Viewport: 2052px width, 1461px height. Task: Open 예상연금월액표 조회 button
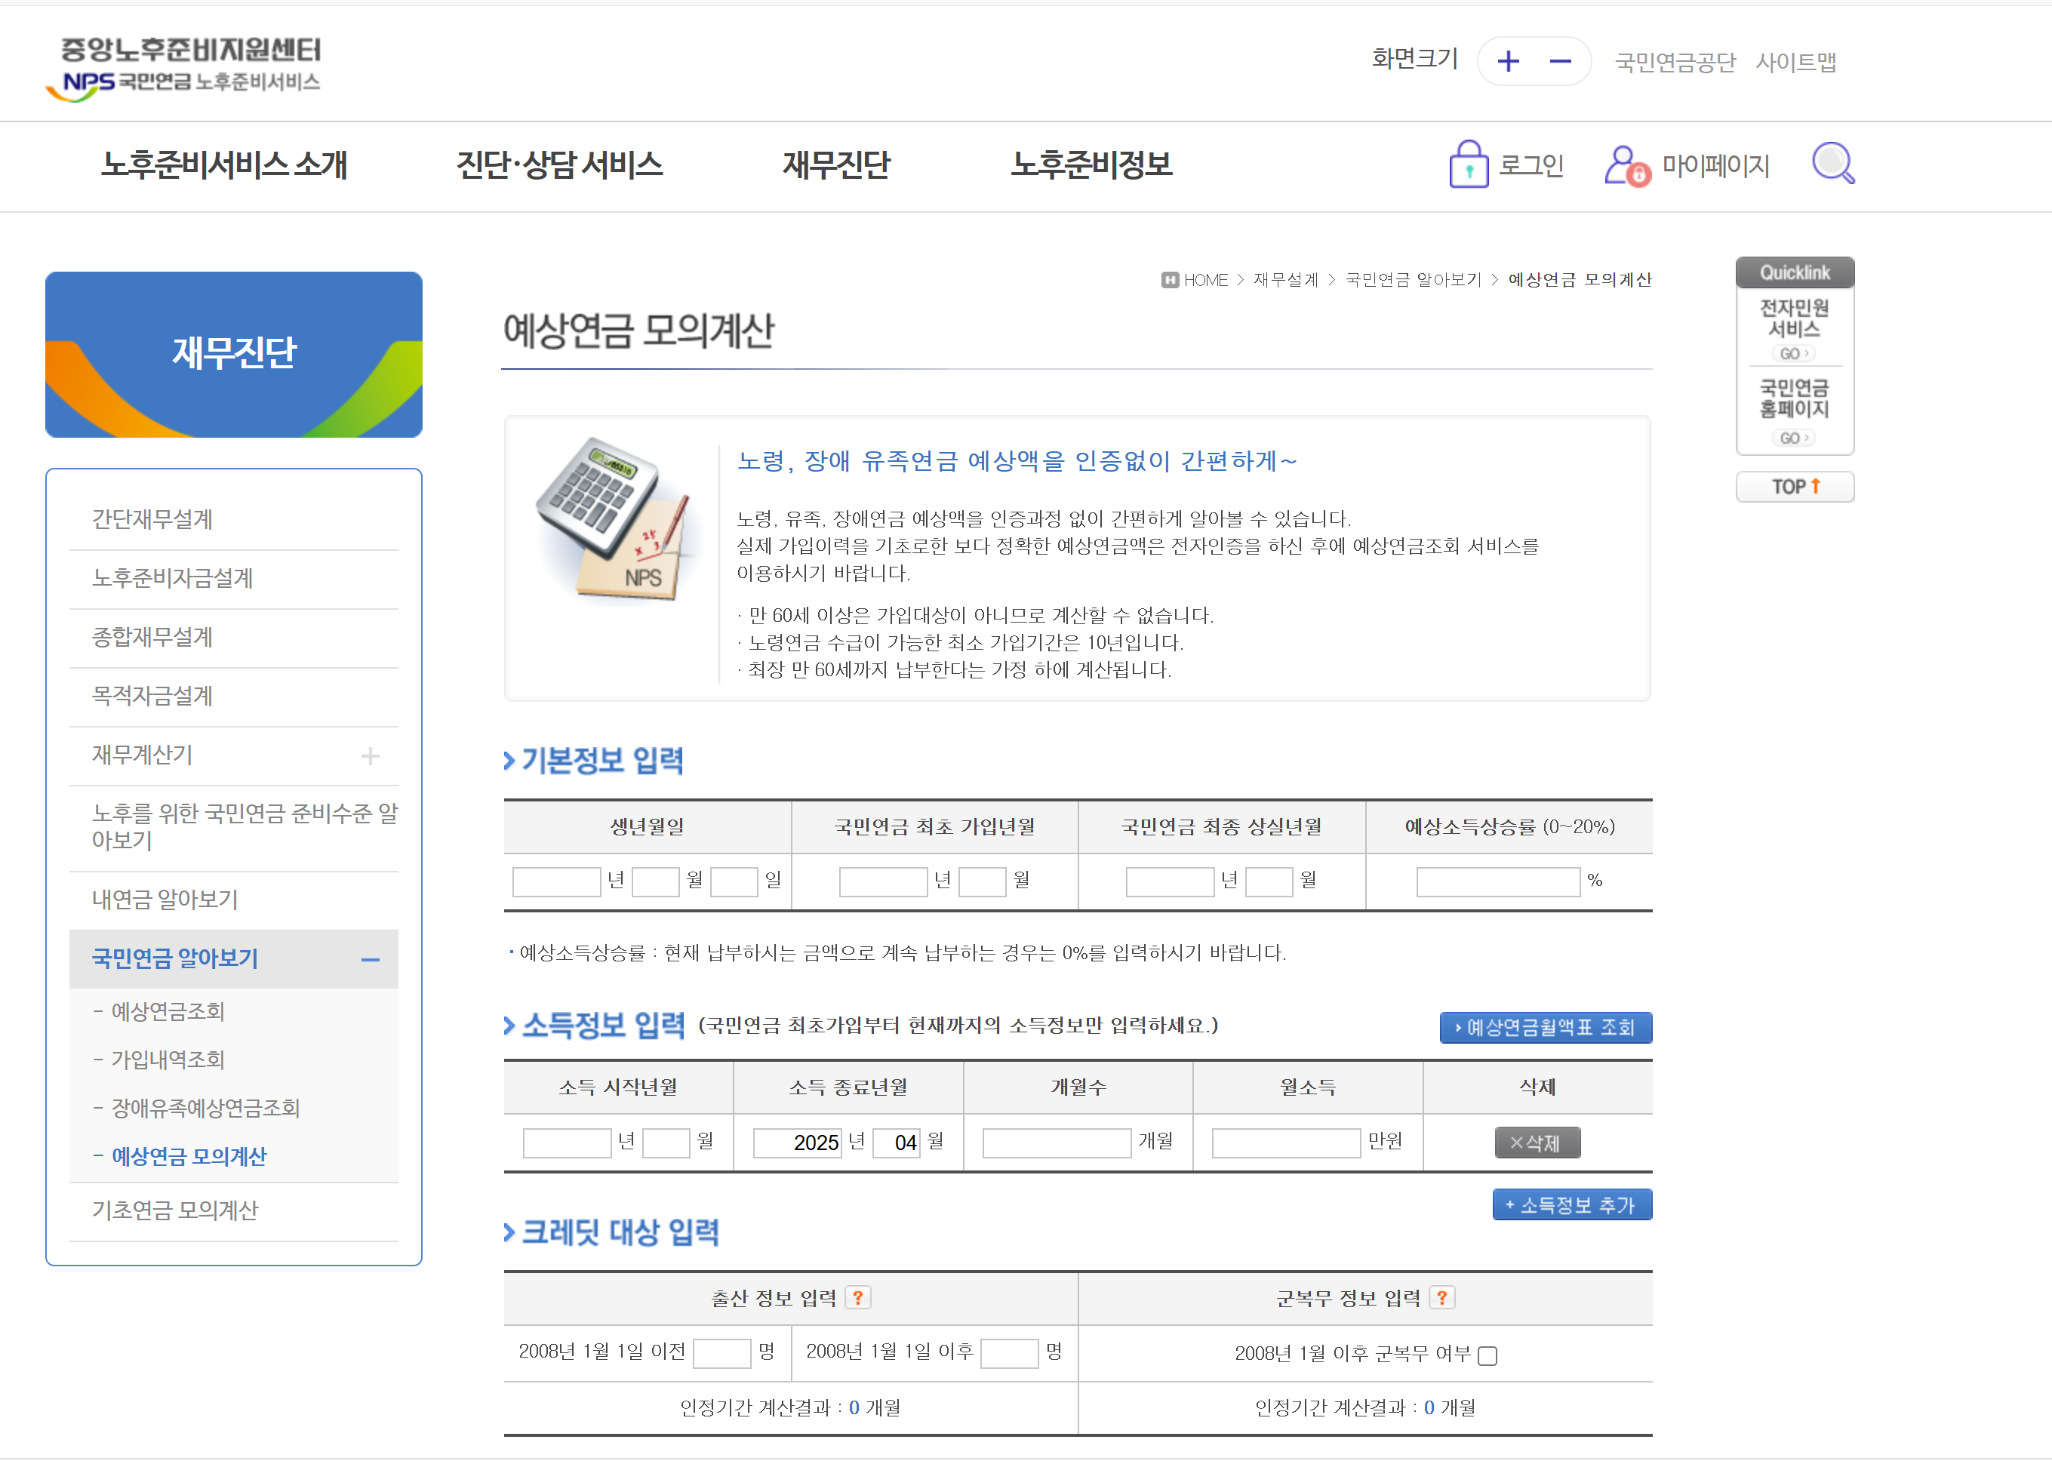[x=1545, y=1027]
